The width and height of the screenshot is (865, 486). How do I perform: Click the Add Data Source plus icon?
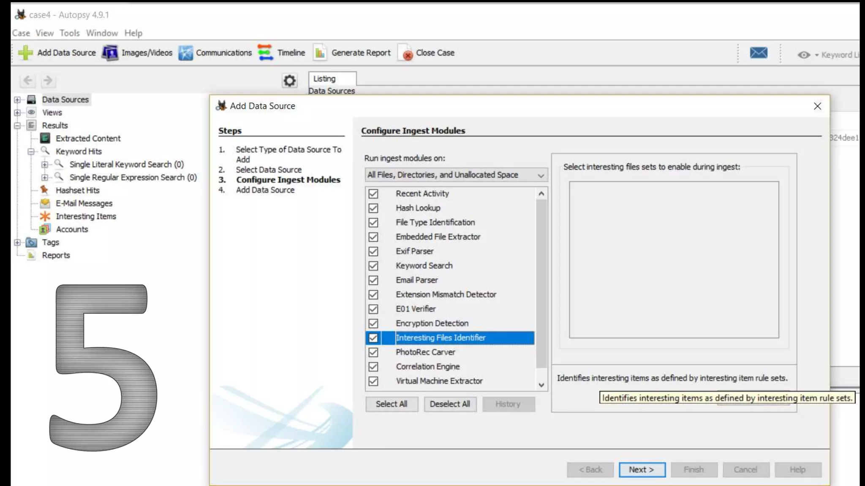click(25, 53)
